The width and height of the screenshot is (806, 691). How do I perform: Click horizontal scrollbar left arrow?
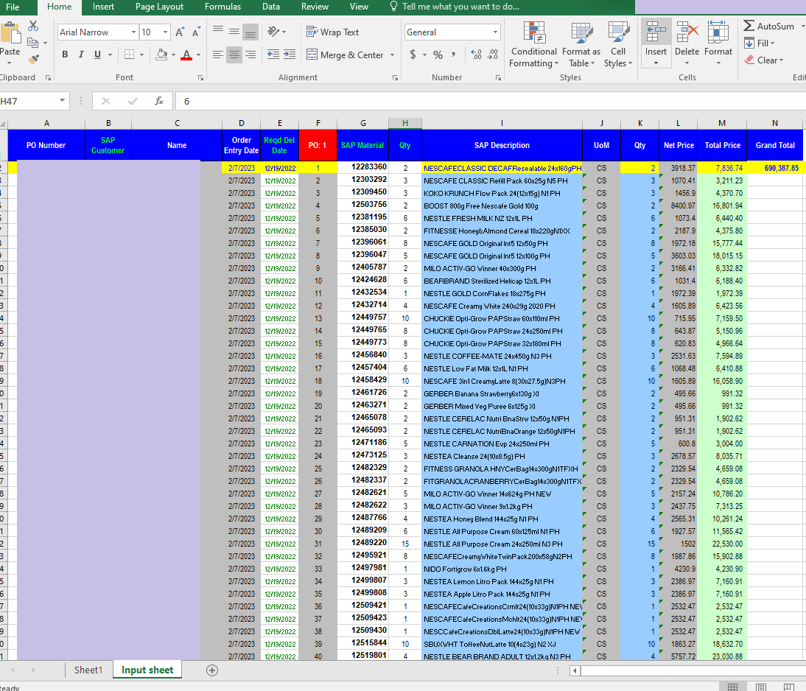575,670
